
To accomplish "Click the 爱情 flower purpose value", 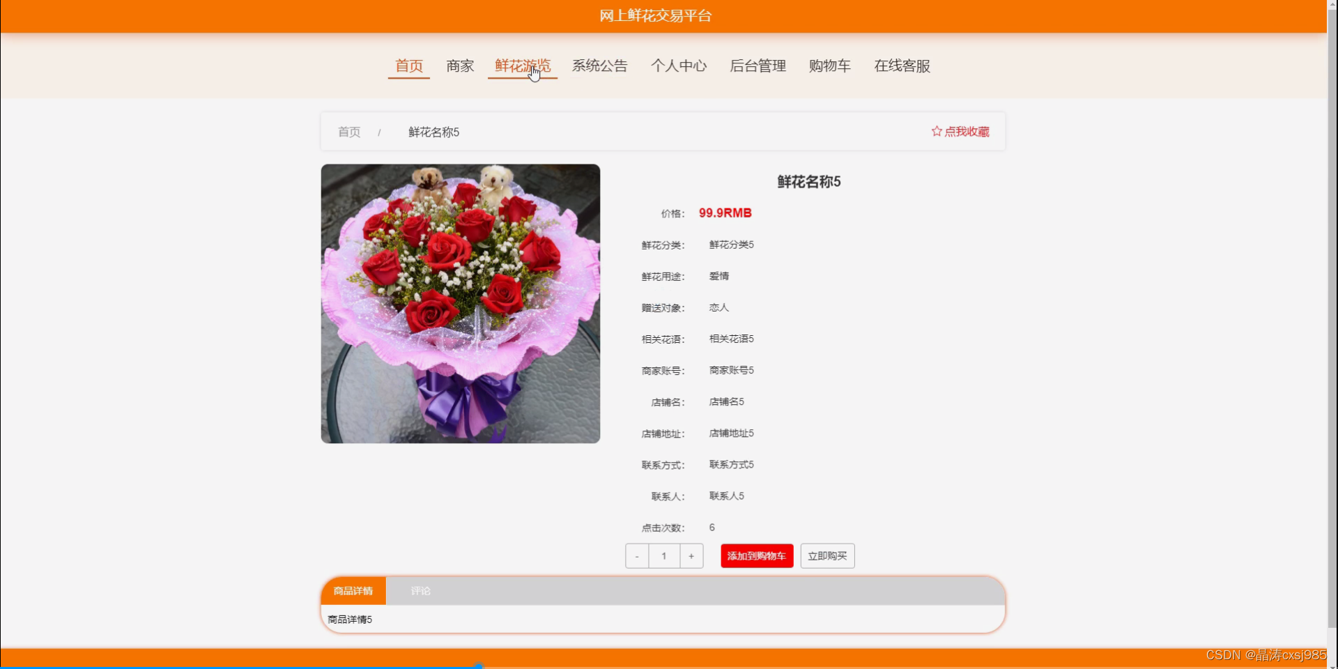I will tap(719, 276).
